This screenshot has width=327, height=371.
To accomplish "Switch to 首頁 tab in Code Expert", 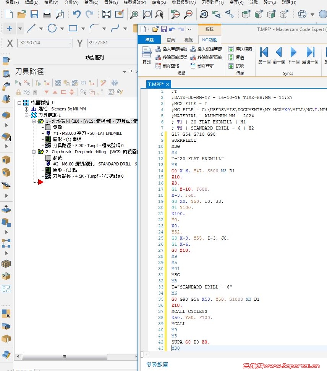I will [171, 40].
